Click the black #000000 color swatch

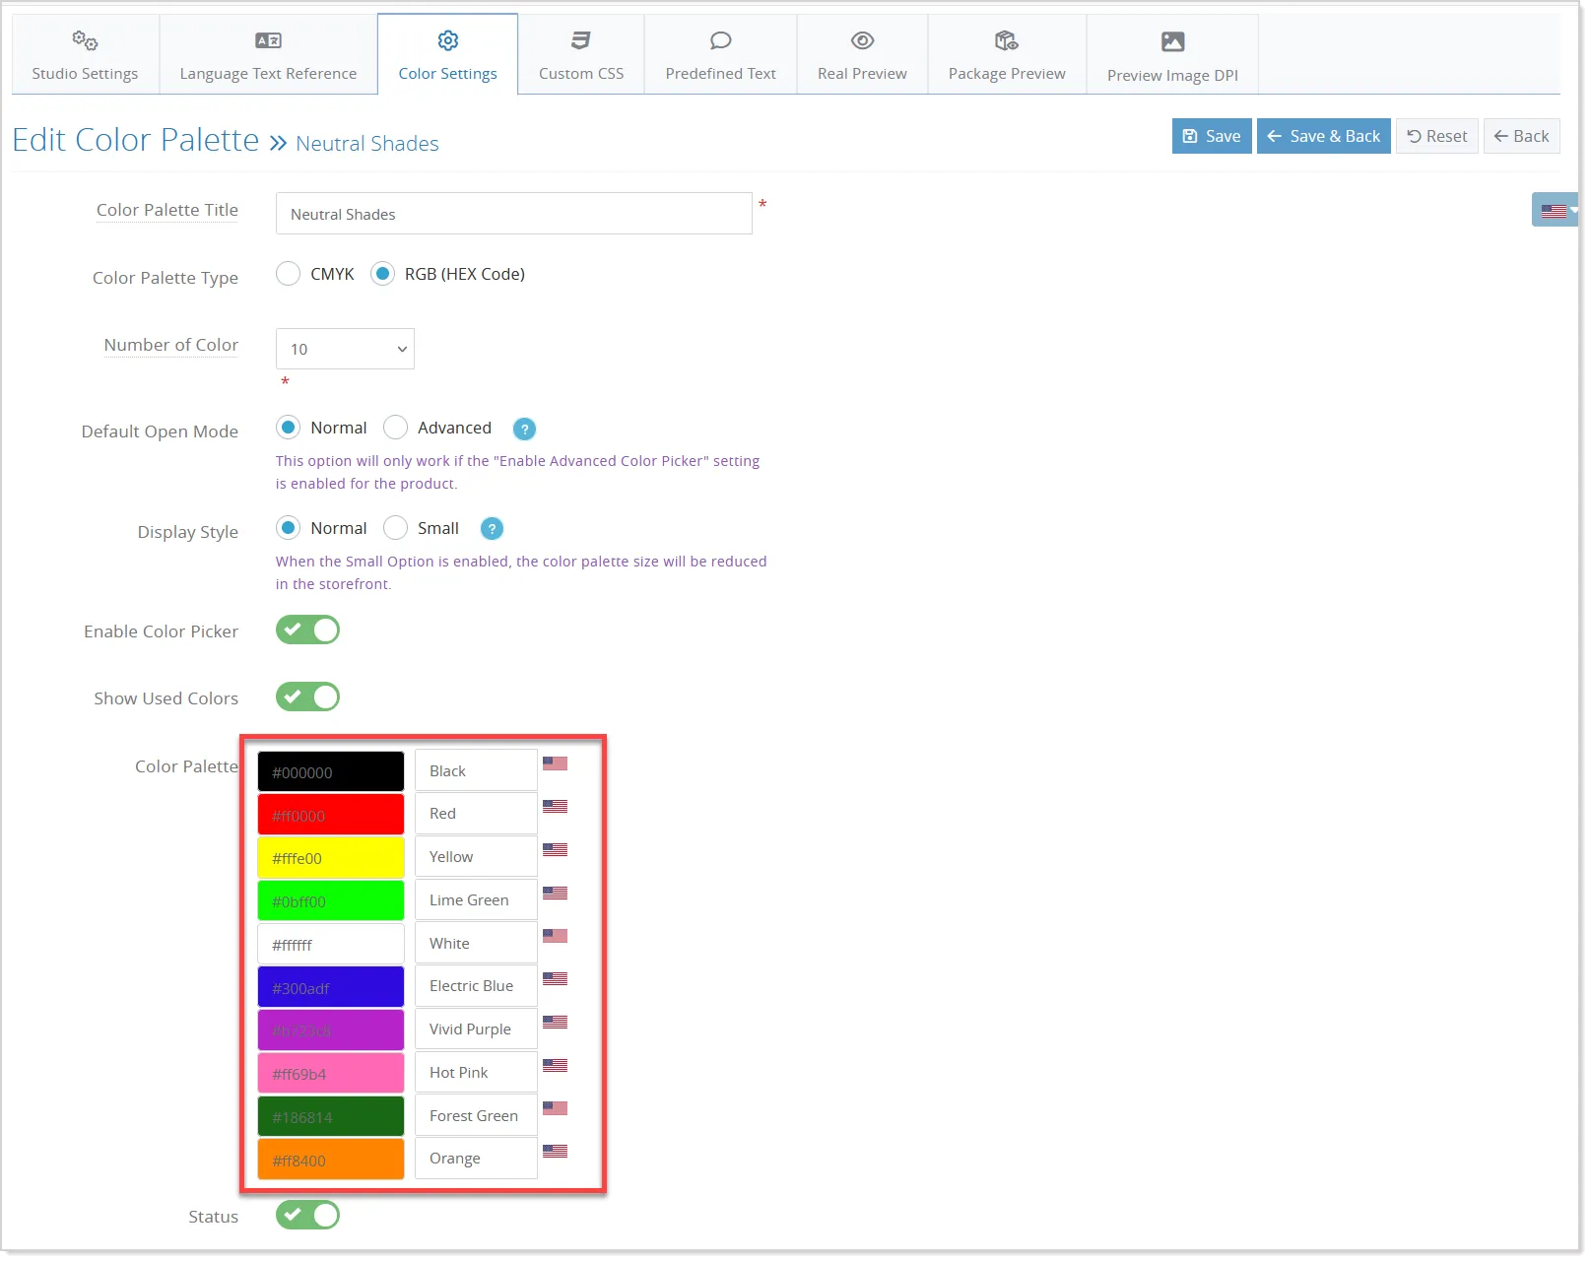point(331,771)
